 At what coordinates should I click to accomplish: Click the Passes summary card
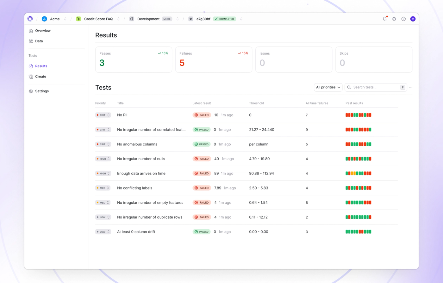pyautogui.click(x=134, y=60)
